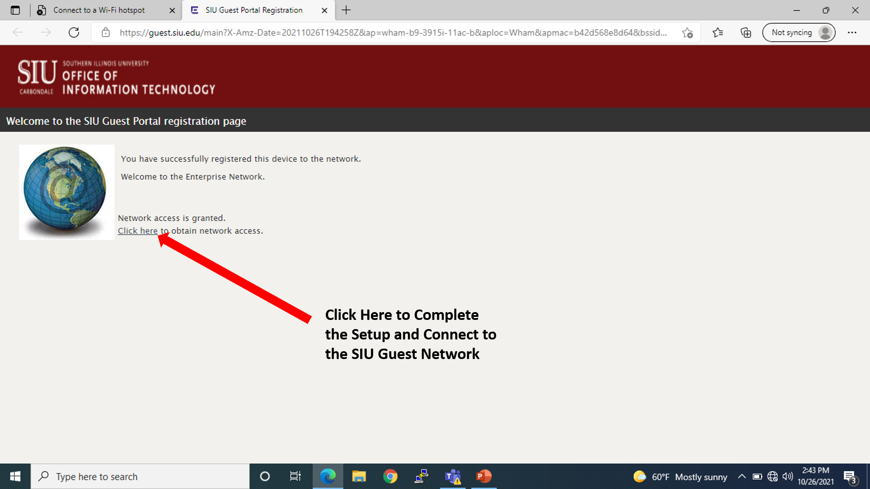Open the Collections panel in Edge

(745, 32)
